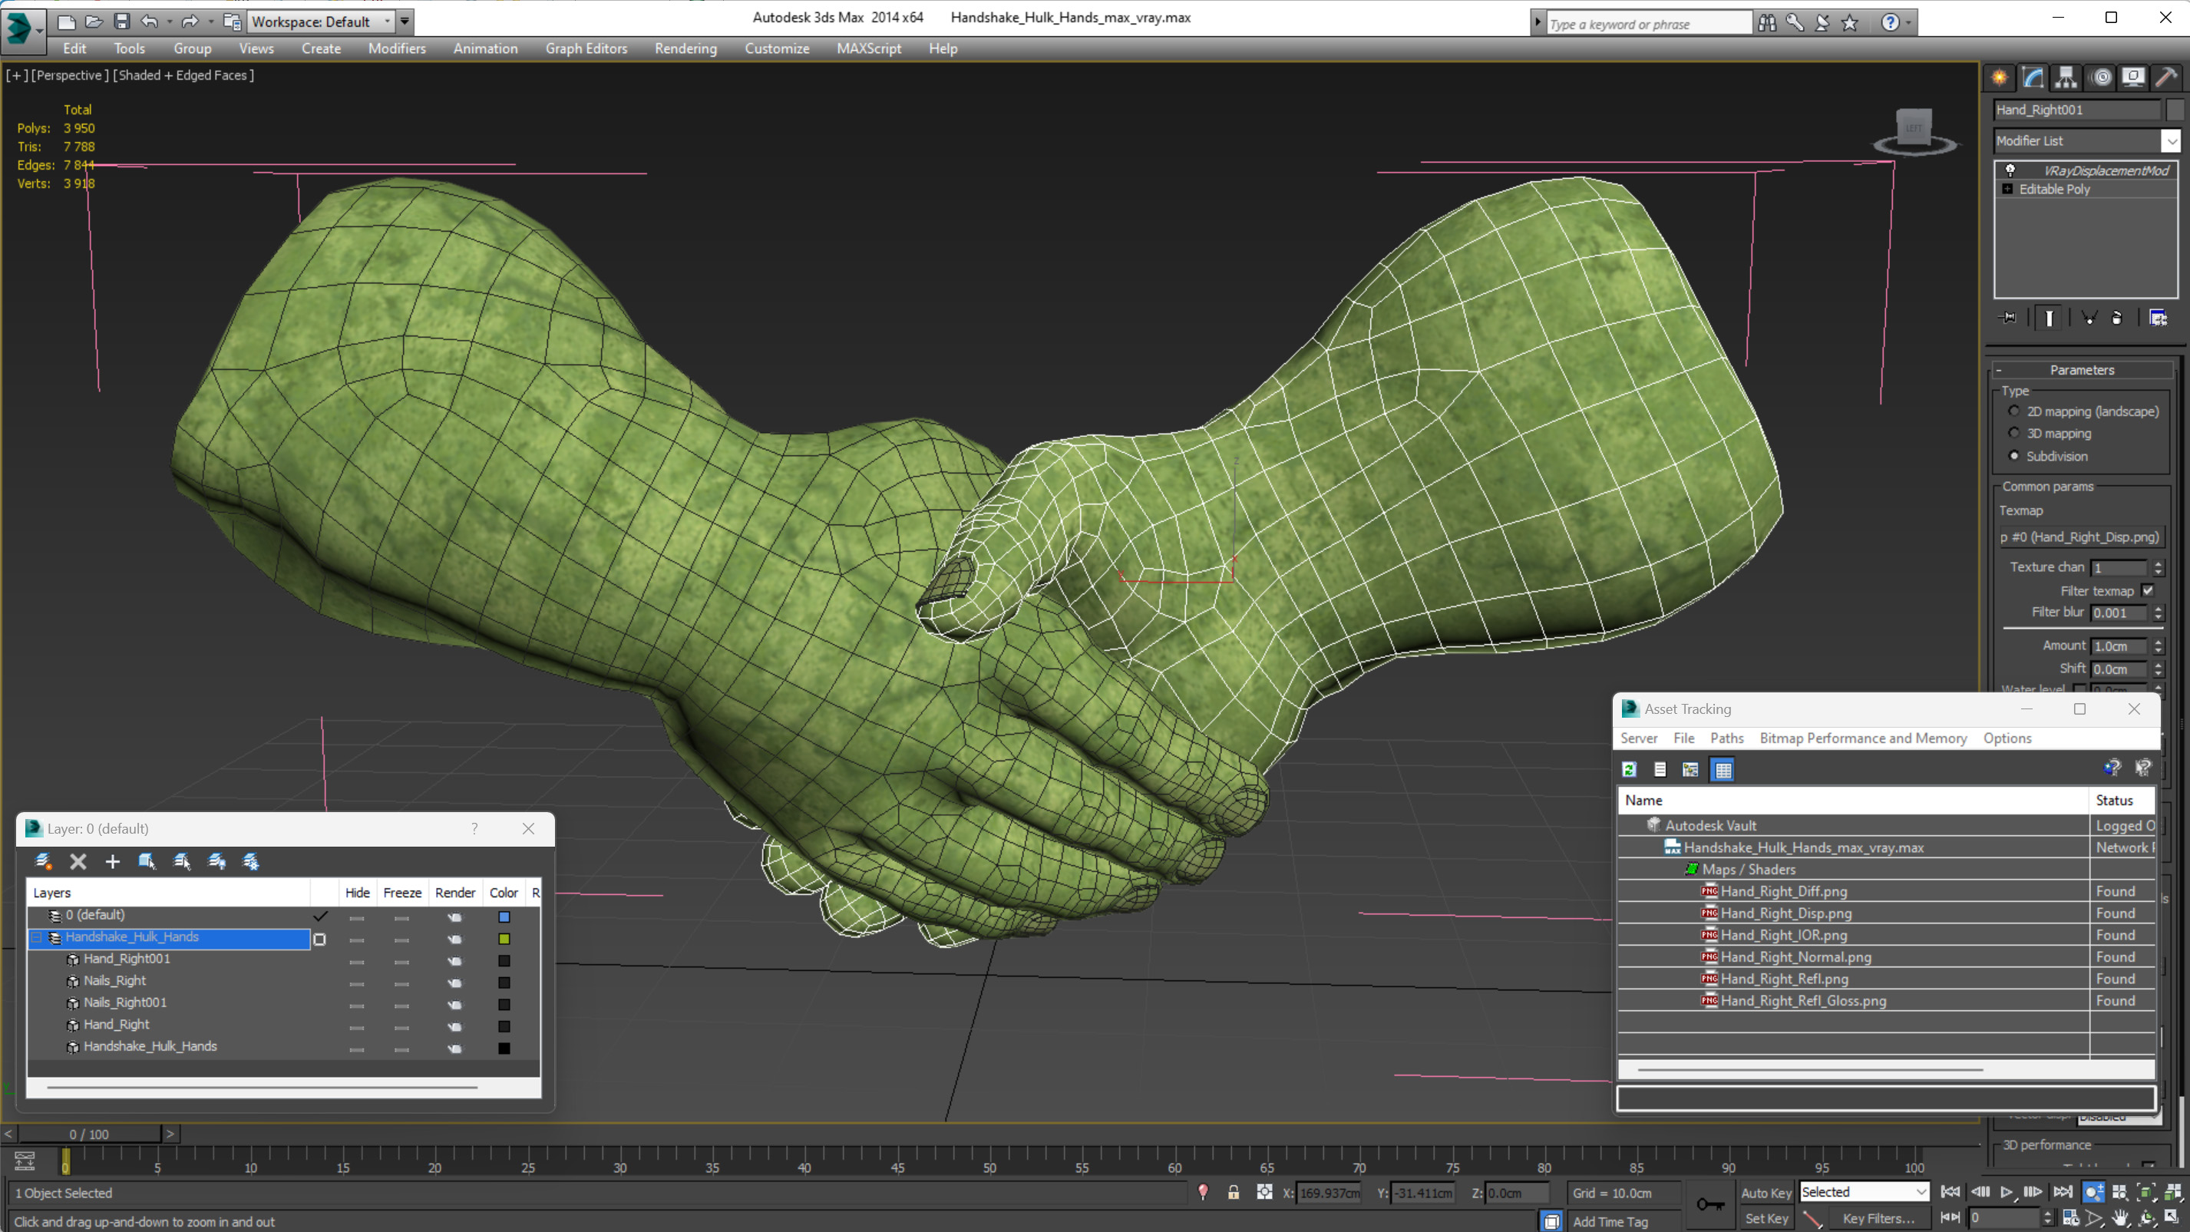Viewport: 2190px width, 1232px height.
Task: Click the Pin Stack icon
Action: [x=2009, y=318]
